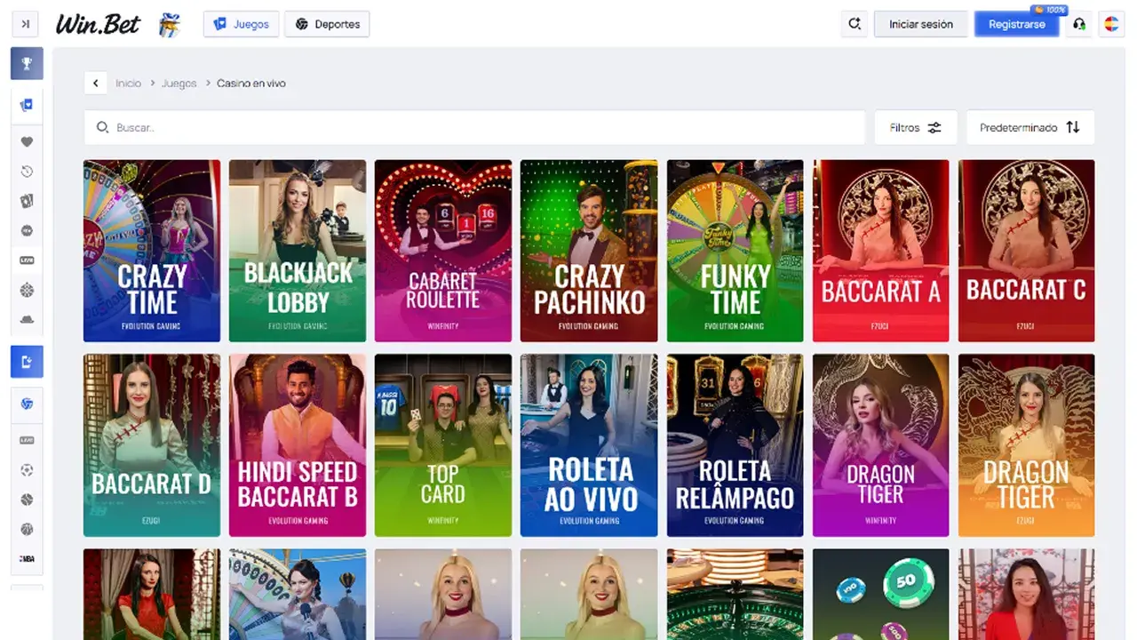The height and width of the screenshot is (640, 1137).
Task: Click the Registrarse button
Action: pyautogui.click(x=1016, y=25)
